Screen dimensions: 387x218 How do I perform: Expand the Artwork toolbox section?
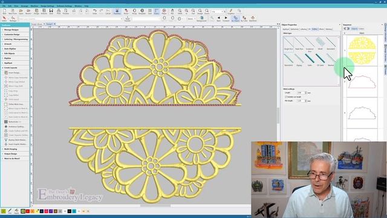tap(15, 44)
